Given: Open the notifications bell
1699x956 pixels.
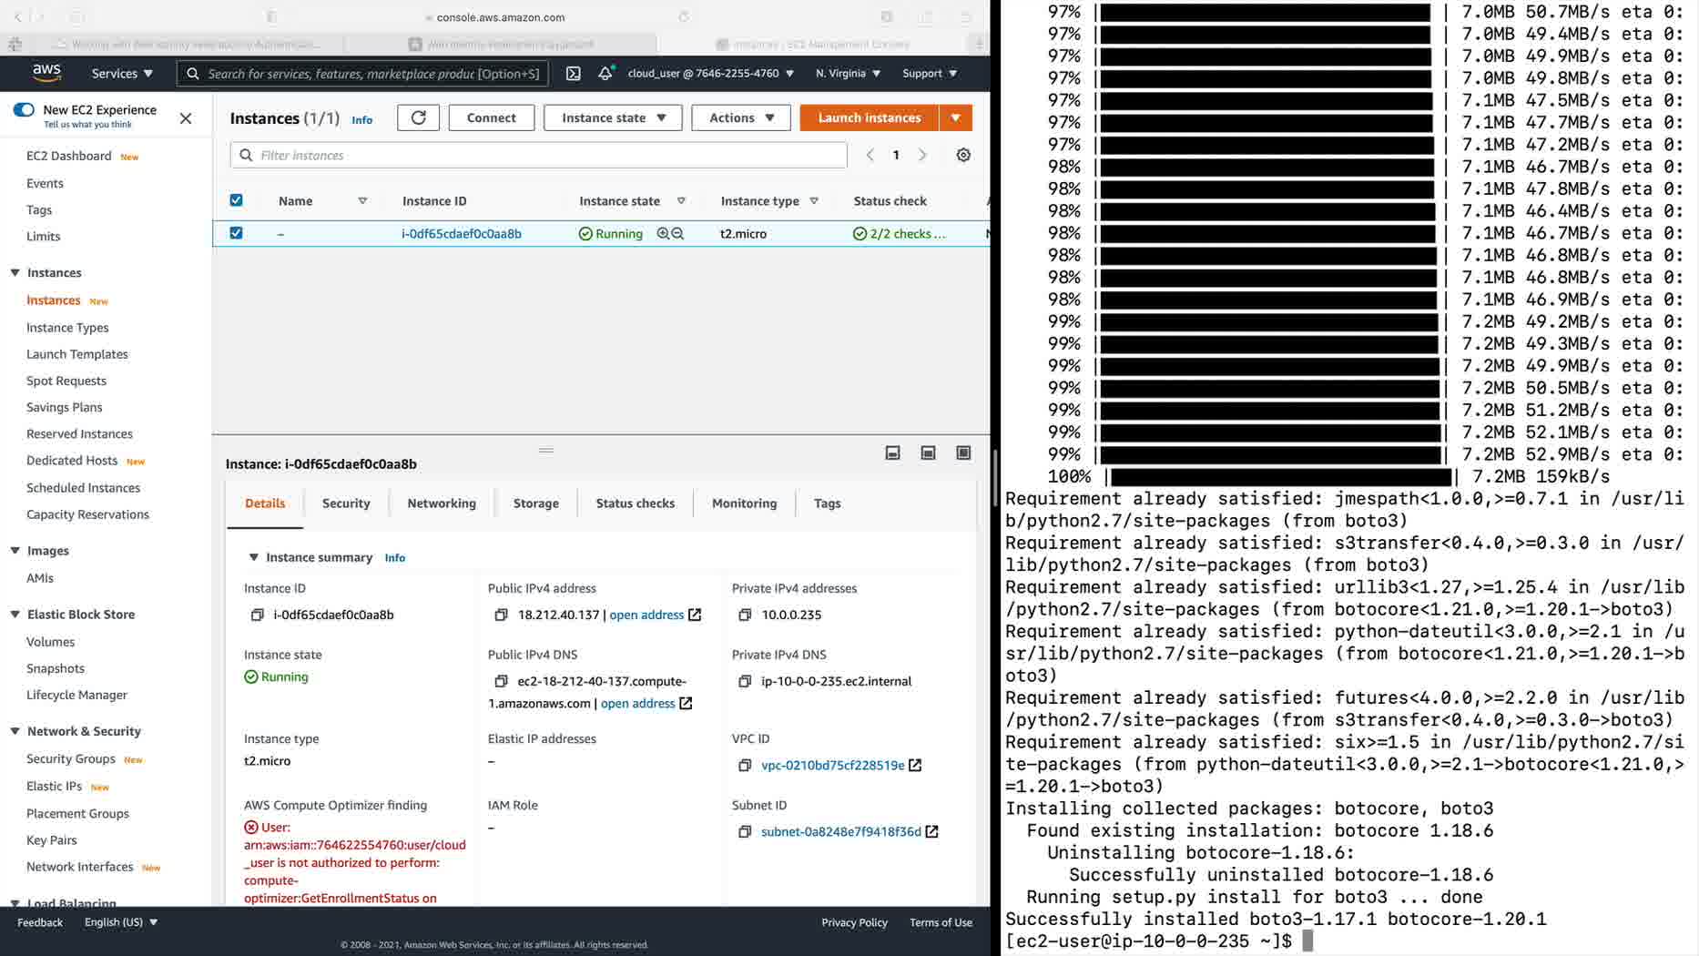Looking at the screenshot, I should (x=605, y=73).
